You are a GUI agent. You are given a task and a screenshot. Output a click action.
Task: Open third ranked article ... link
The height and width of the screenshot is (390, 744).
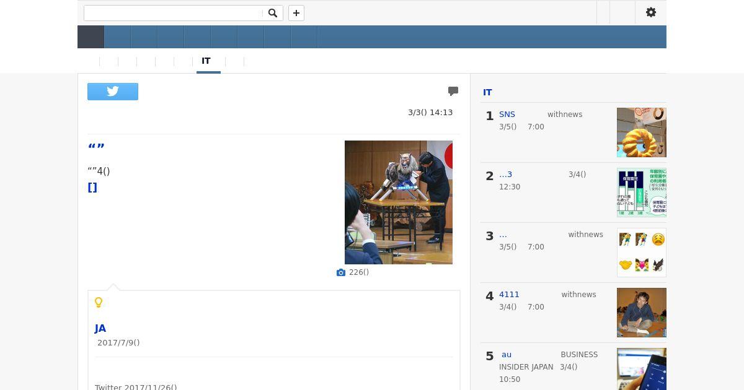(x=503, y=235)
